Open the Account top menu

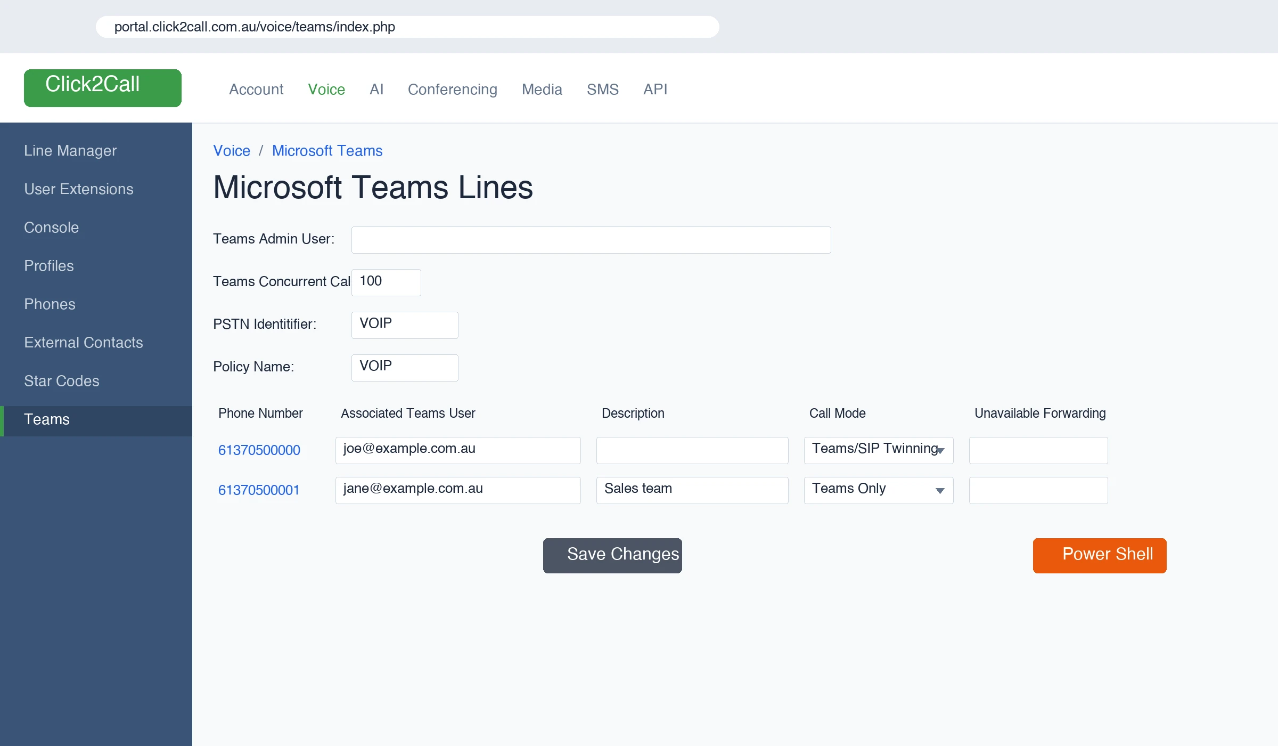[256, 89]
